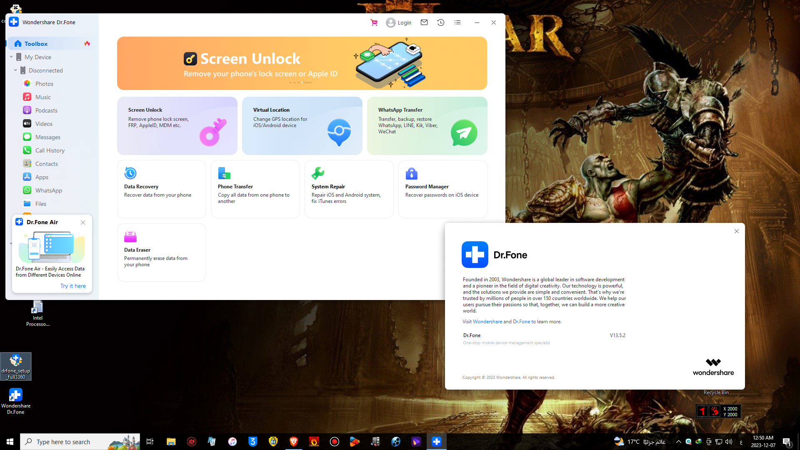Open the volume speaker tray icon
The image size is (800, 450).
pyautogui.click(x=729, y=442)
